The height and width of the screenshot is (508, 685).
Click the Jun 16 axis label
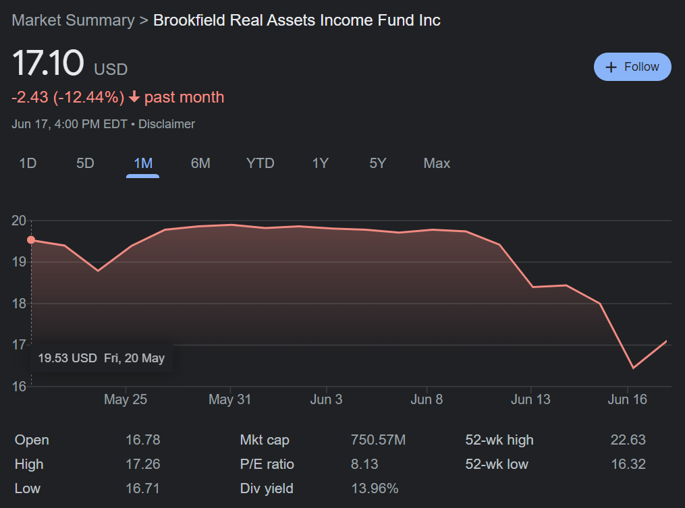click(628, 399)
